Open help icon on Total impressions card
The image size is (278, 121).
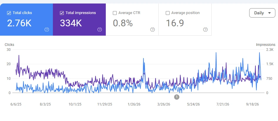click(x=100, y=30)
